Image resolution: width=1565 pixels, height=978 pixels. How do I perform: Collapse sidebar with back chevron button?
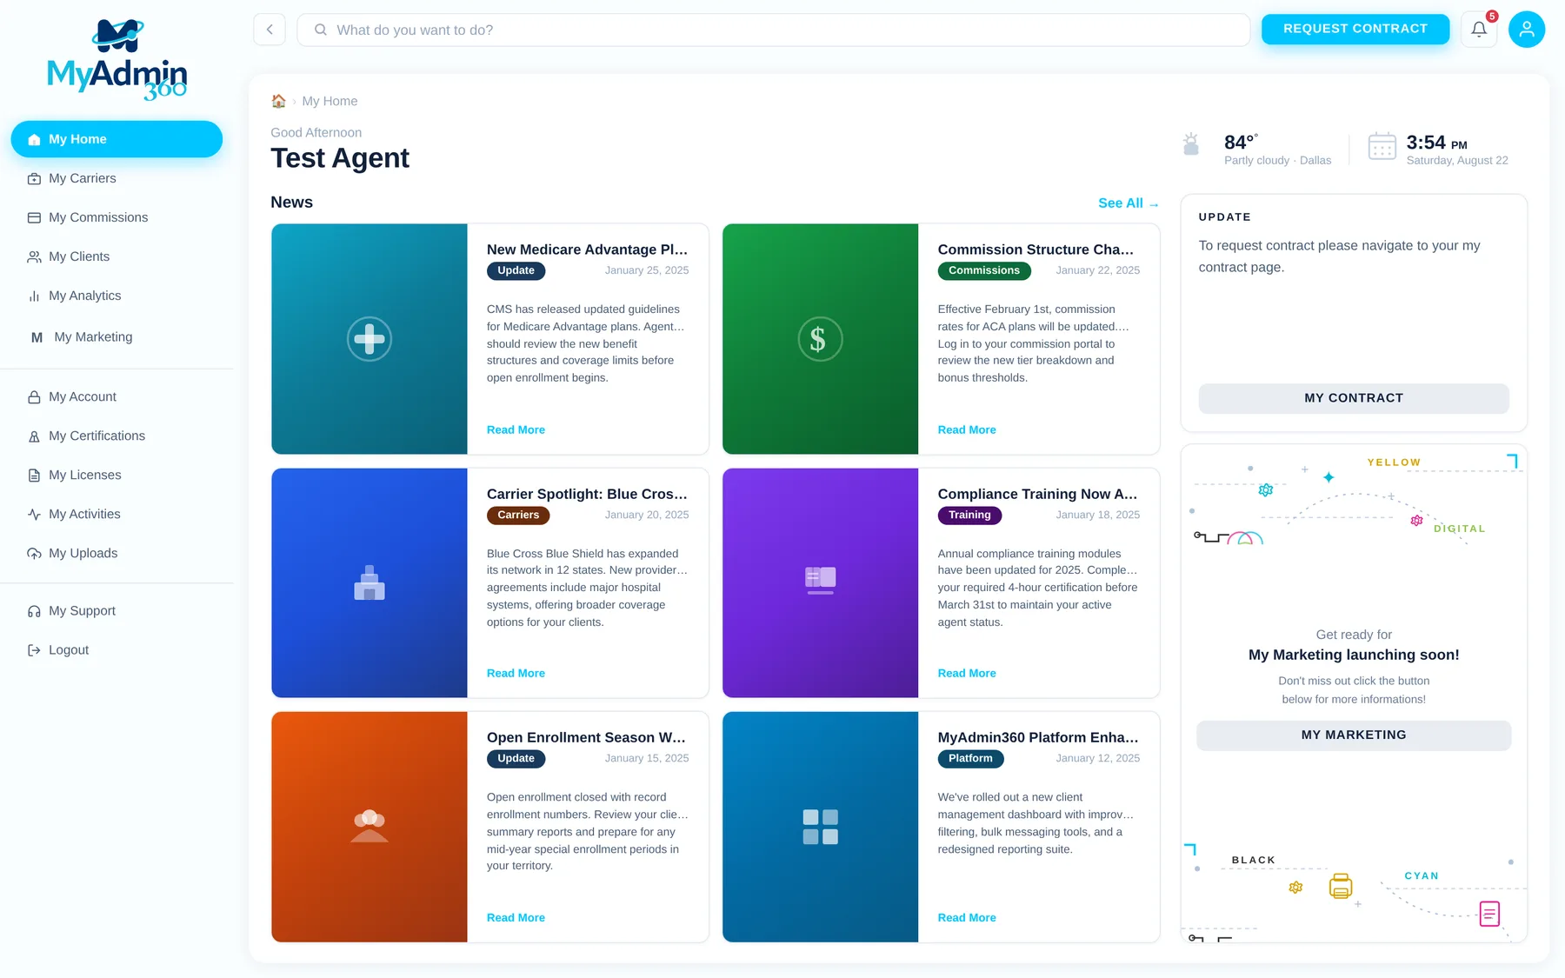click(270, 30)
